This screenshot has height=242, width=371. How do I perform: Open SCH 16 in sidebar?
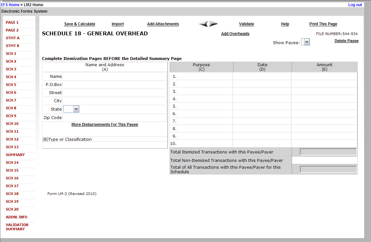[x=12, y=178]
